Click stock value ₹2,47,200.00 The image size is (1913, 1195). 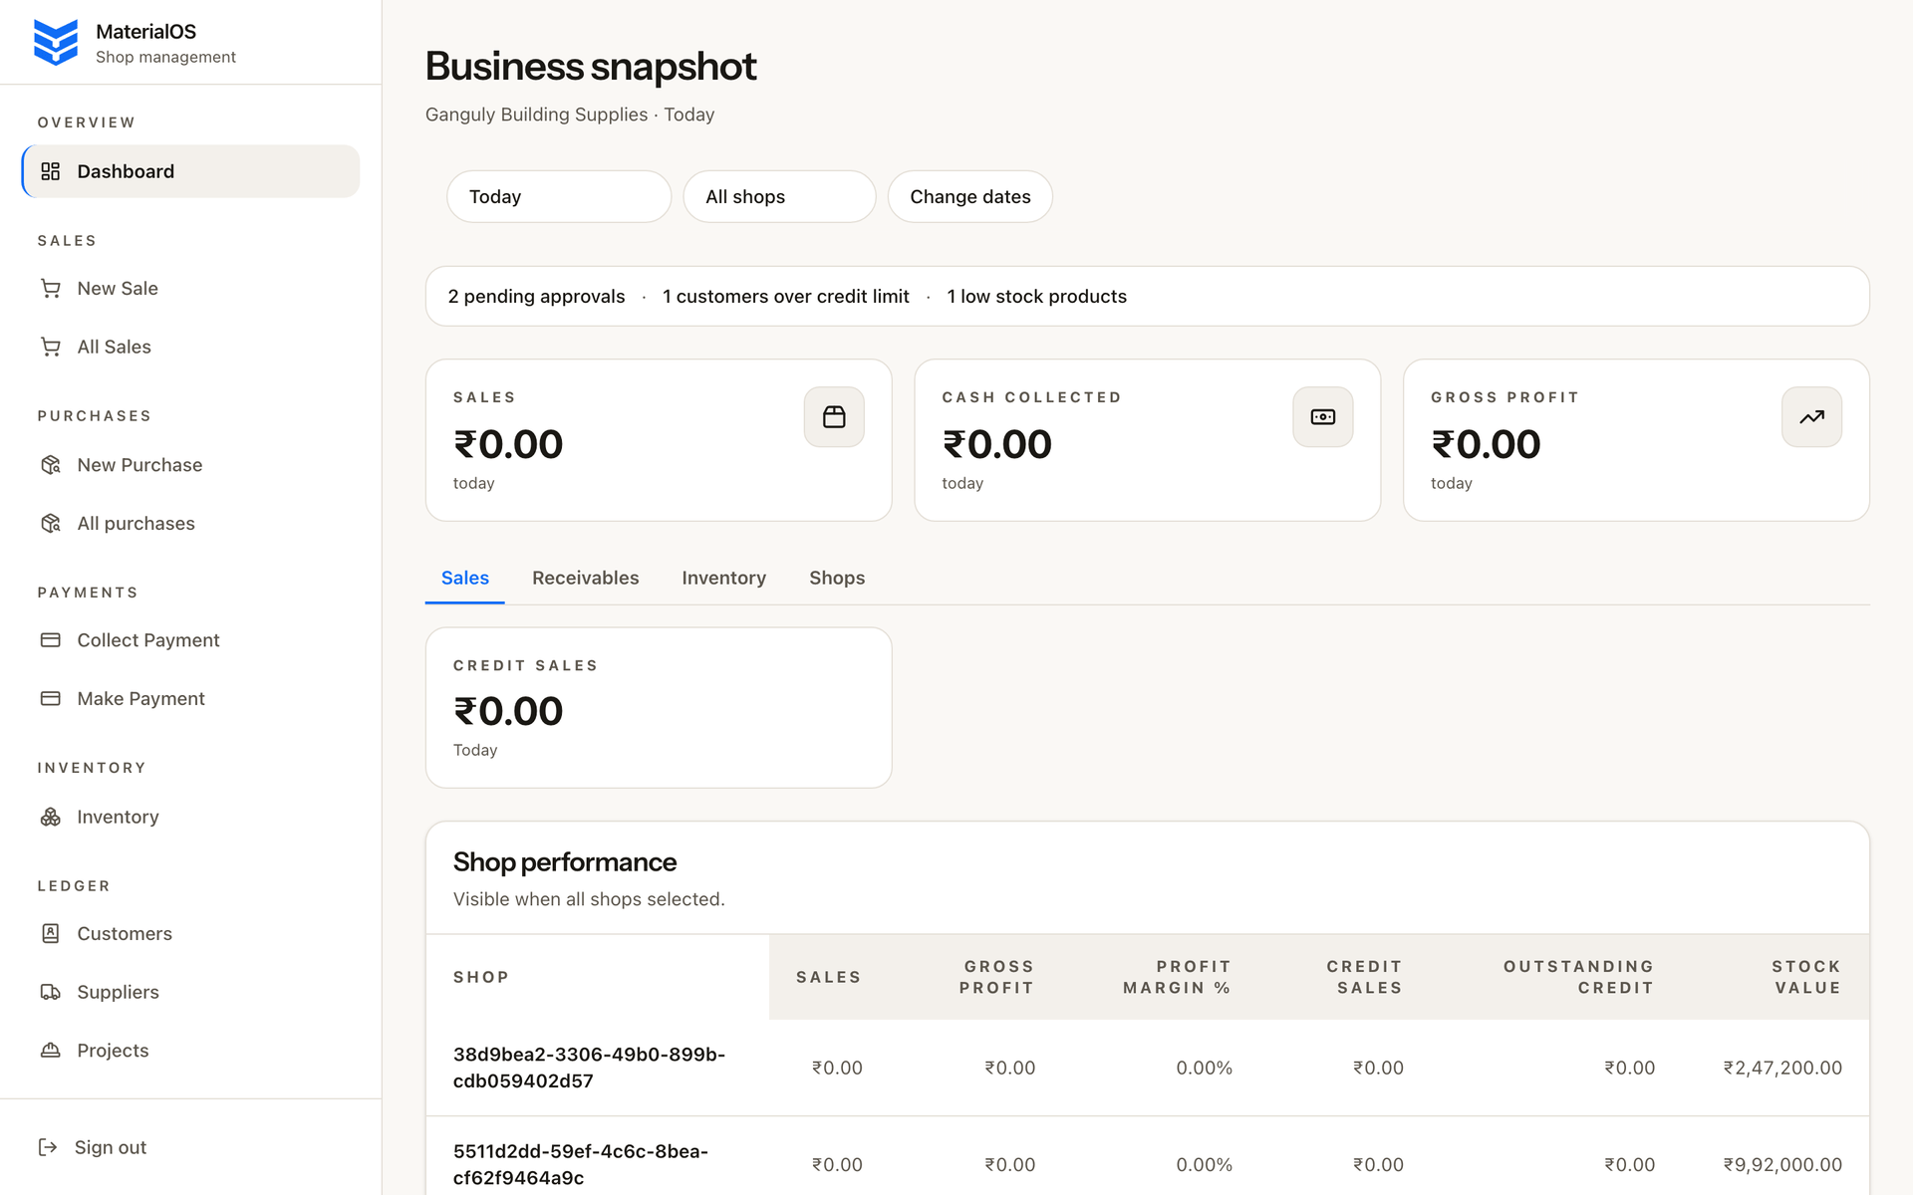point(1782,1068)
